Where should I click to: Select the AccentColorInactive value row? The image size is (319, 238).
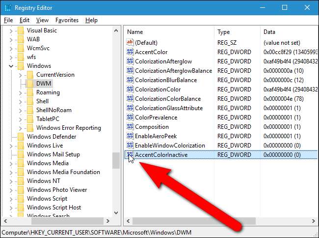[161, 155]
